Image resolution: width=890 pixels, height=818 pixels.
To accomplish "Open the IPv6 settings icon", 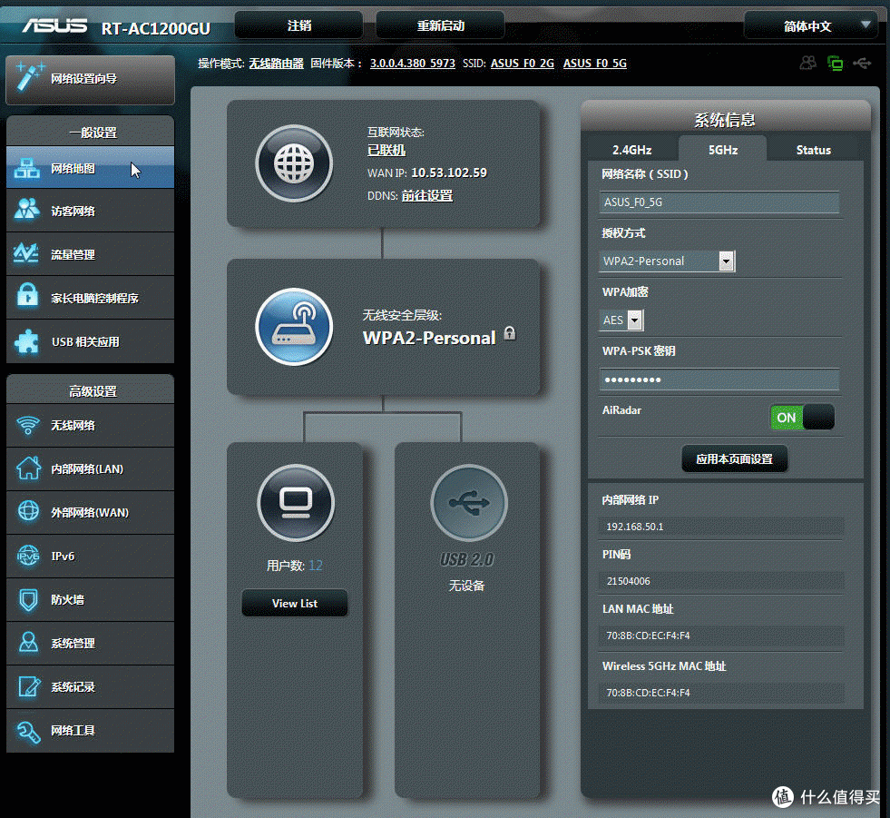I will (x=28, y=556).
